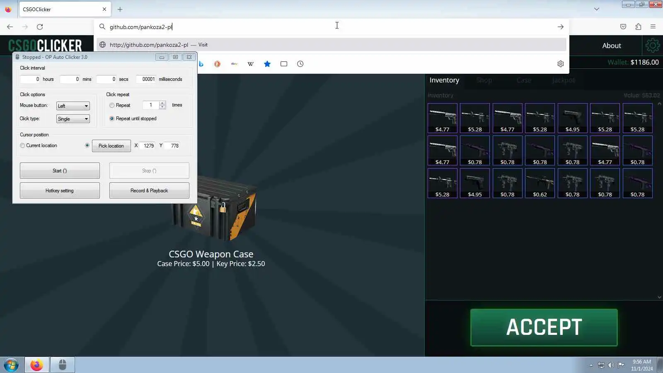Viewport: 663px width, 373px height.
Task: Click OP Auto Clicker taskbar icon
Action: [x=63, y=365]
